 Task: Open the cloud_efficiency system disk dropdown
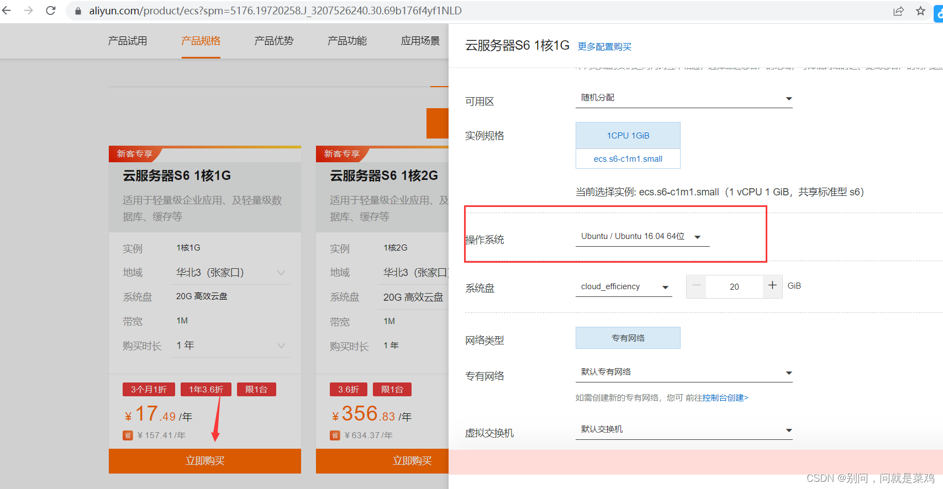(x=624, y=287)
